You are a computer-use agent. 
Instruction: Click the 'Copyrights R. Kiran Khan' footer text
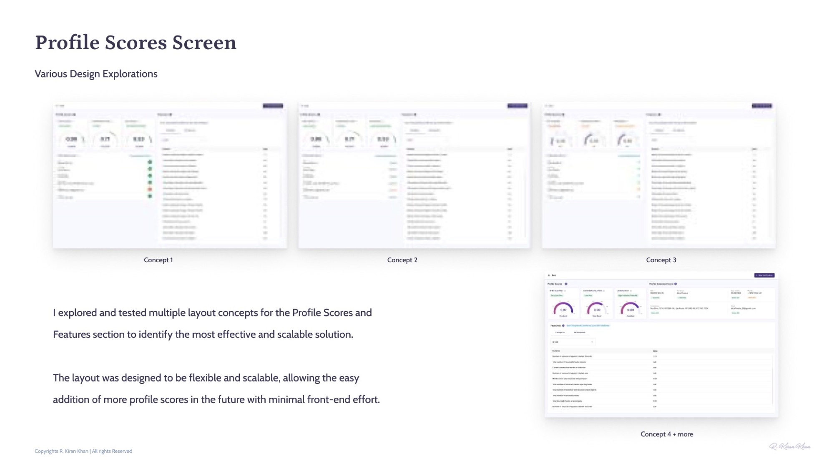83,451
